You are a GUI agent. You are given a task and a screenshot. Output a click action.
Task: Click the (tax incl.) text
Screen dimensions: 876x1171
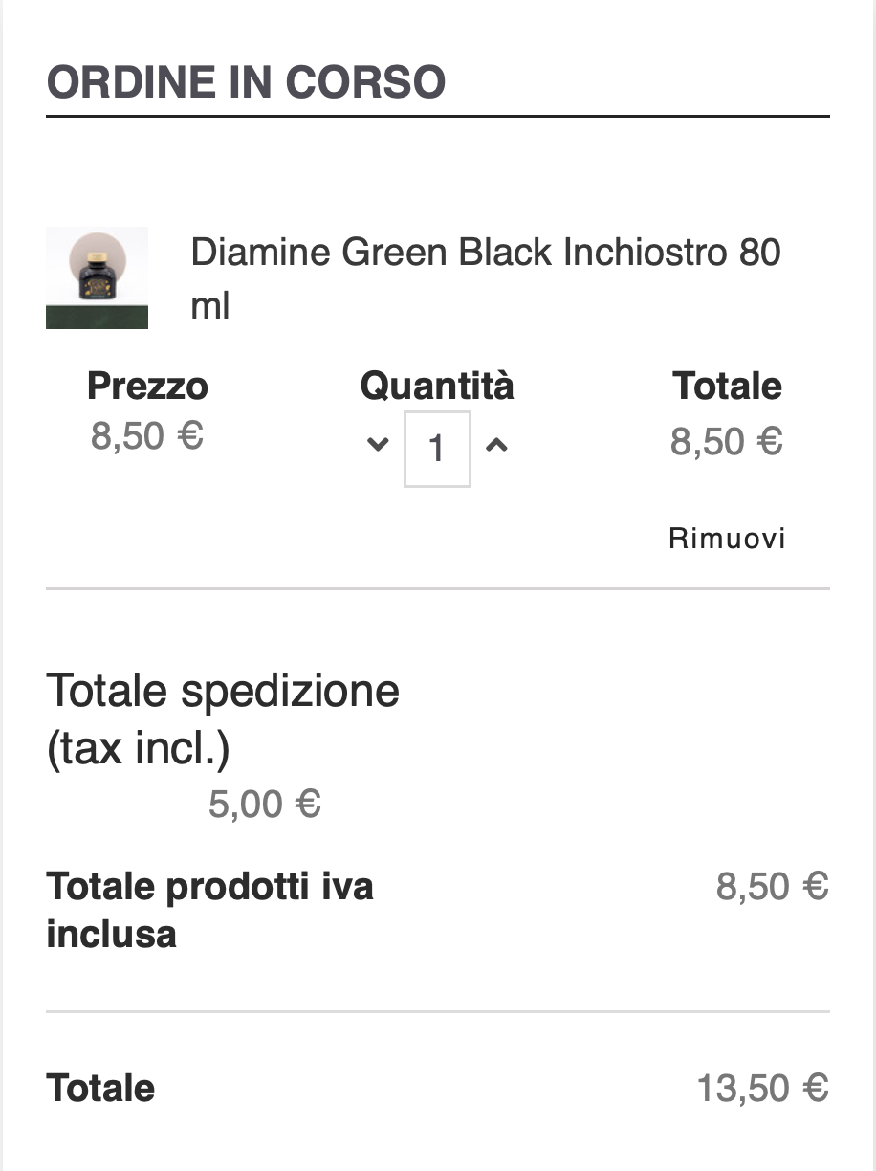pos(138,748)
